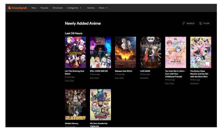
Task: Click title Let This Grieving Soul Retire
Action: coord(74,72)
